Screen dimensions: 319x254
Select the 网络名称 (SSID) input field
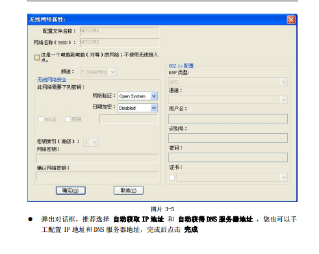click(120, 43)
